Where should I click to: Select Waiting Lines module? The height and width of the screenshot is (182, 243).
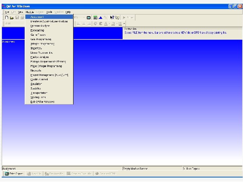pyautogui.click(x=49, y=97)
